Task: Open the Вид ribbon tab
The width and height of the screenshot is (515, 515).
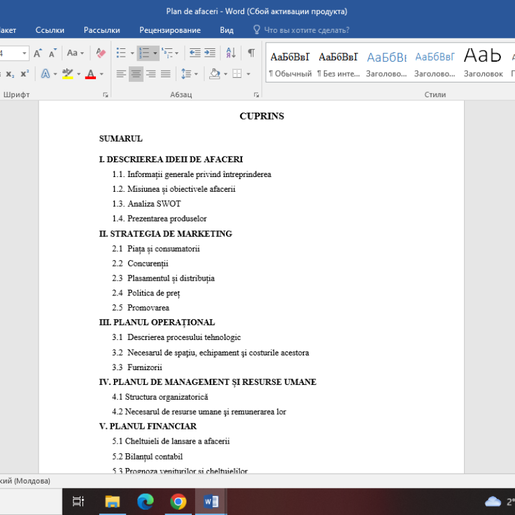Action: point(227,30)
